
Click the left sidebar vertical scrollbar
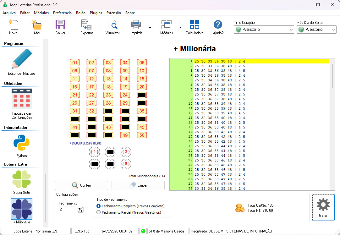[x=46, y=198]
